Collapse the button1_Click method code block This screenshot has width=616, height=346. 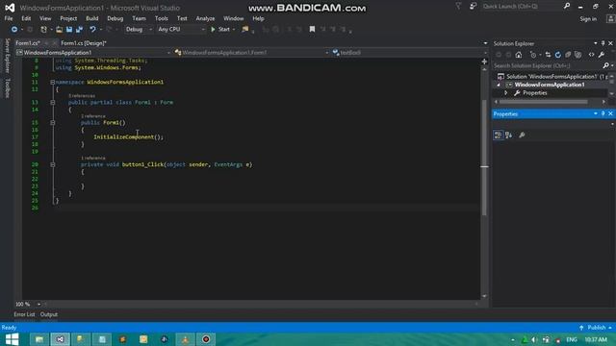tap(52, 164)
